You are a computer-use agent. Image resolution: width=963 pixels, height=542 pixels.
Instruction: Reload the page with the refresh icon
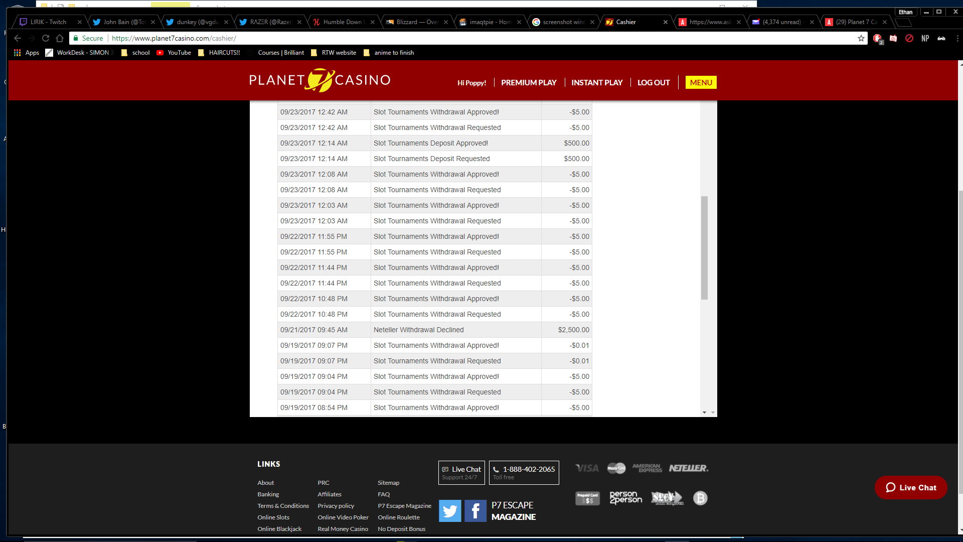(x=46, y=38)
